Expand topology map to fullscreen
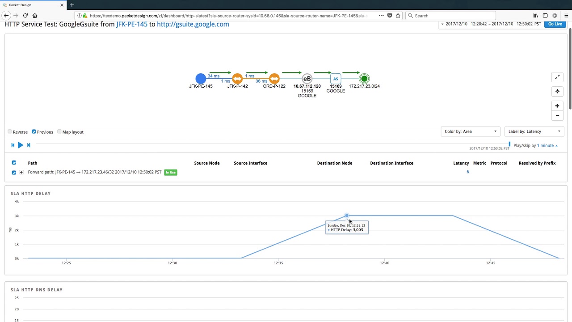Viewport: 572px width, 322px height. [x=557, y=77]
